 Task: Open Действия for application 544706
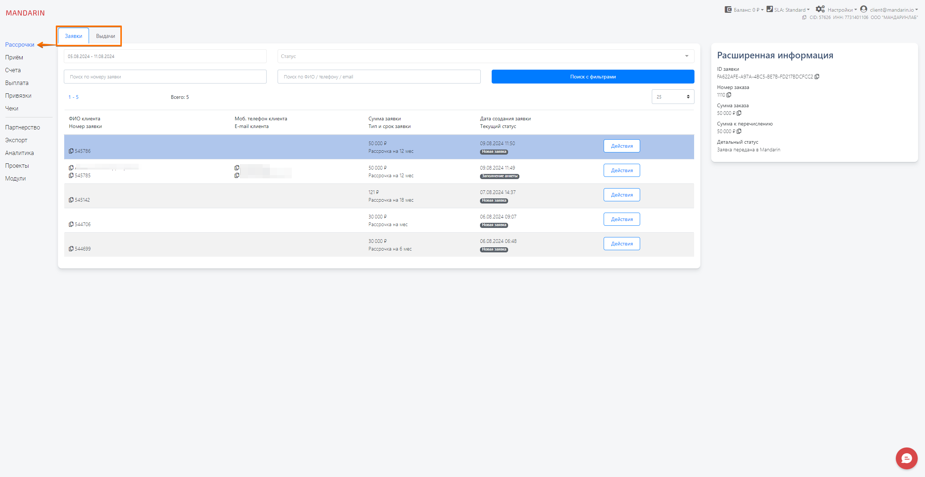622,219
